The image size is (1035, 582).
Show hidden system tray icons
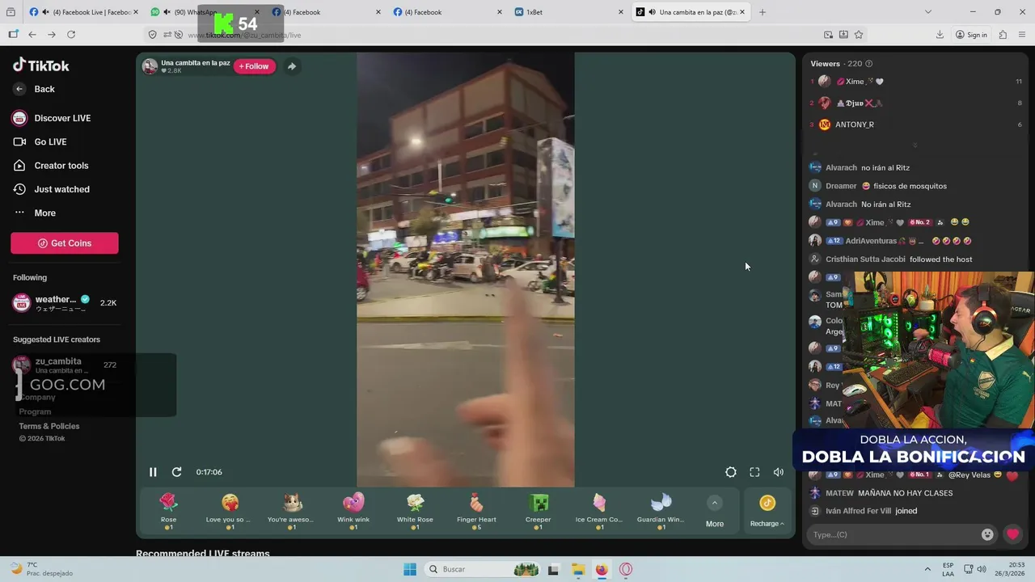coord(927,569)
